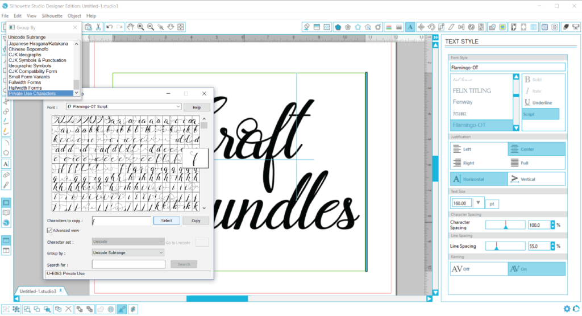Open the Group by dropdown
Image resolution: width=582 pixels, height=316 pixels.
[x=128, y=252]
